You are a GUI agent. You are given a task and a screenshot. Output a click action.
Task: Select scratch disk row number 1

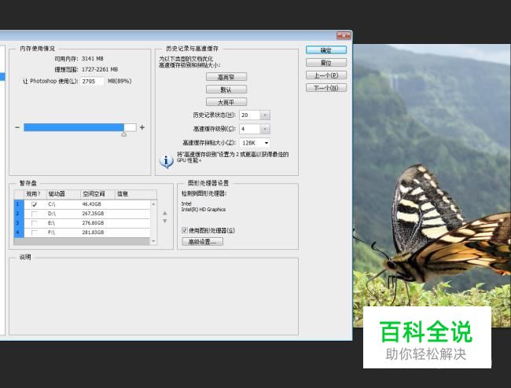[x=19, y=204]
